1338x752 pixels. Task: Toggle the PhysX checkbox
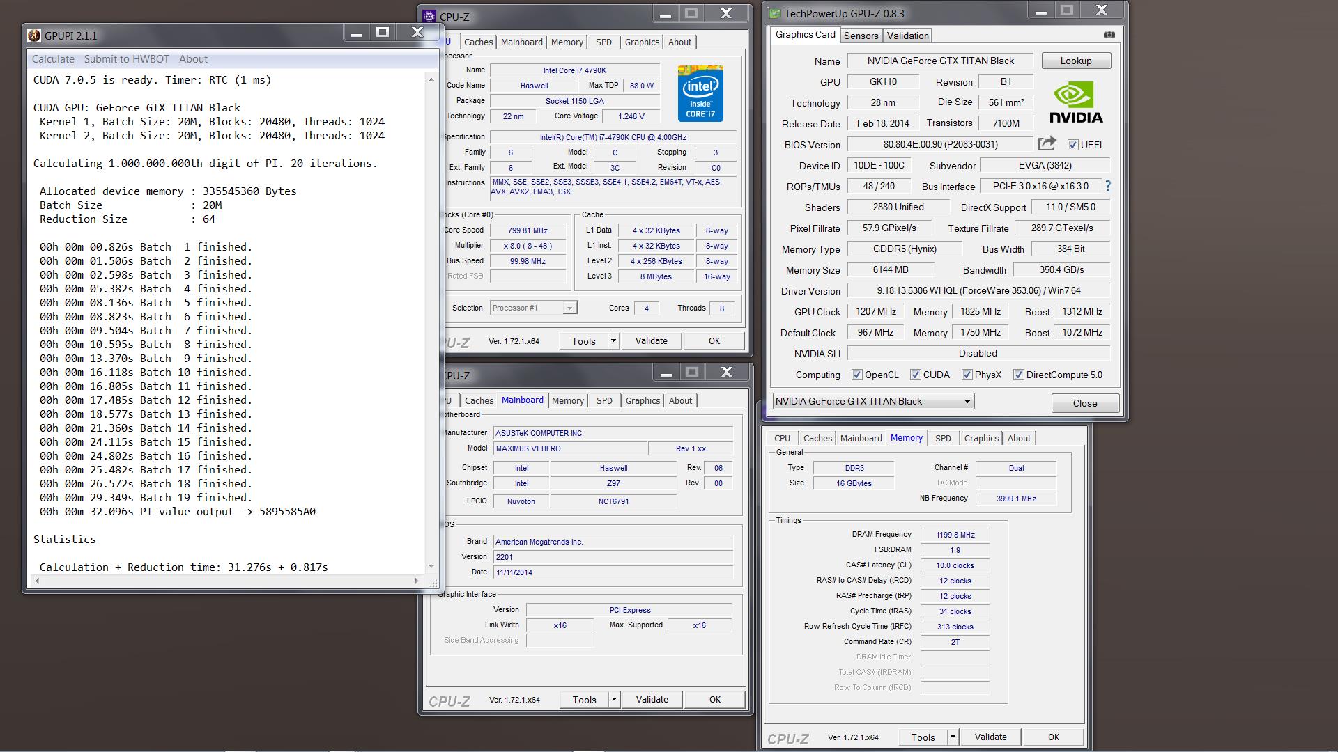[x=967, y=375]
